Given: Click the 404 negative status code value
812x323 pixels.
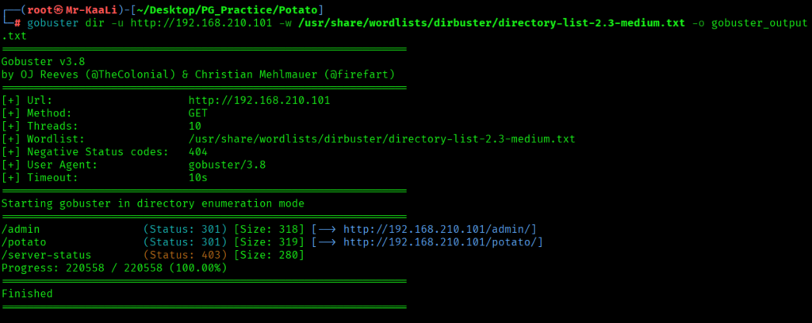Looking at the screenshot, I should [x=198, y=152].
